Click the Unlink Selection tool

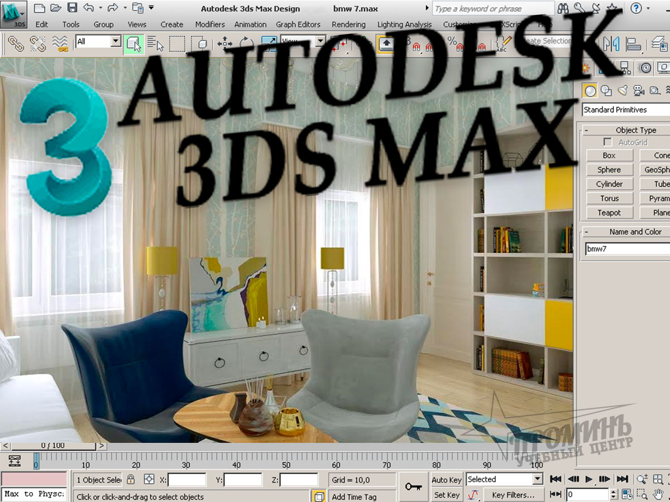(x=37, y=43)
